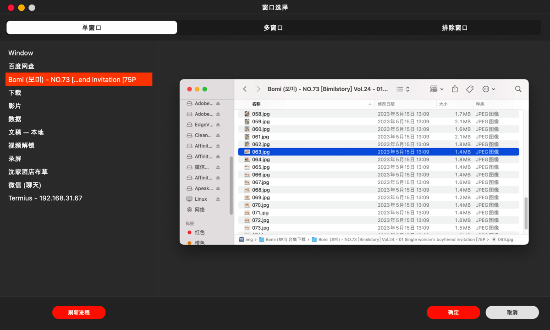Screen dimensions: 550x330
Task: Click the thumbnail icon of 063.jpg
Action: [247, 152]
